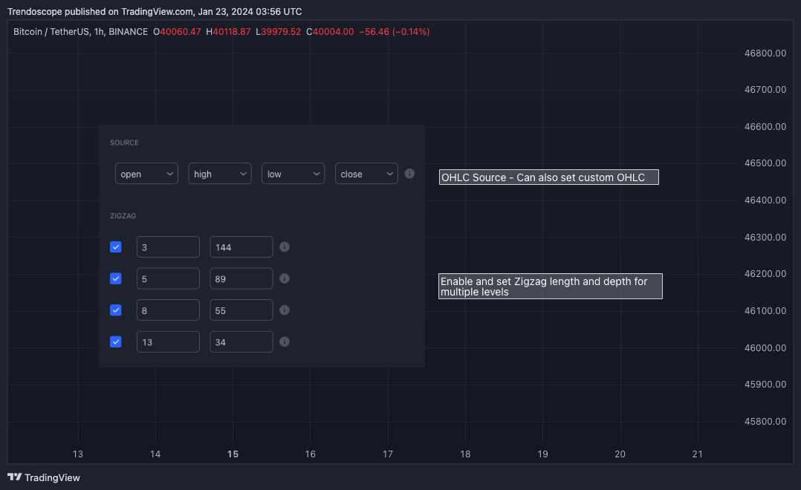This screenshot has width=801, height=490.
Task: Click the high price value H40118.87
Action: click(228, 32)
